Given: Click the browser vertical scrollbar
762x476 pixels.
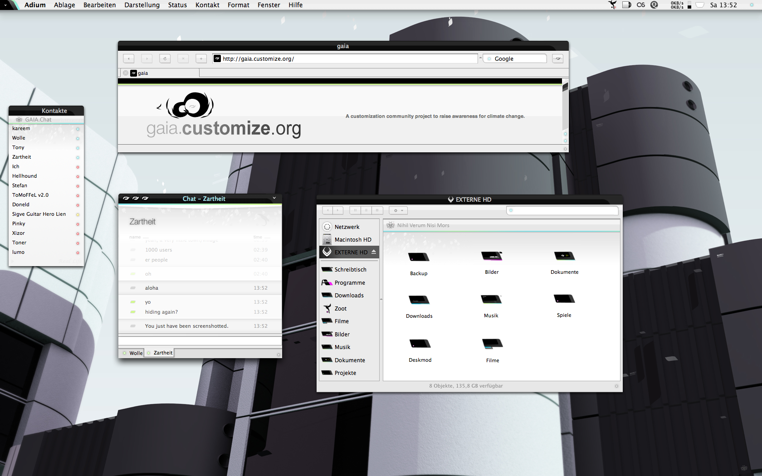Looking at the screenshot, I should pos(565,112).
